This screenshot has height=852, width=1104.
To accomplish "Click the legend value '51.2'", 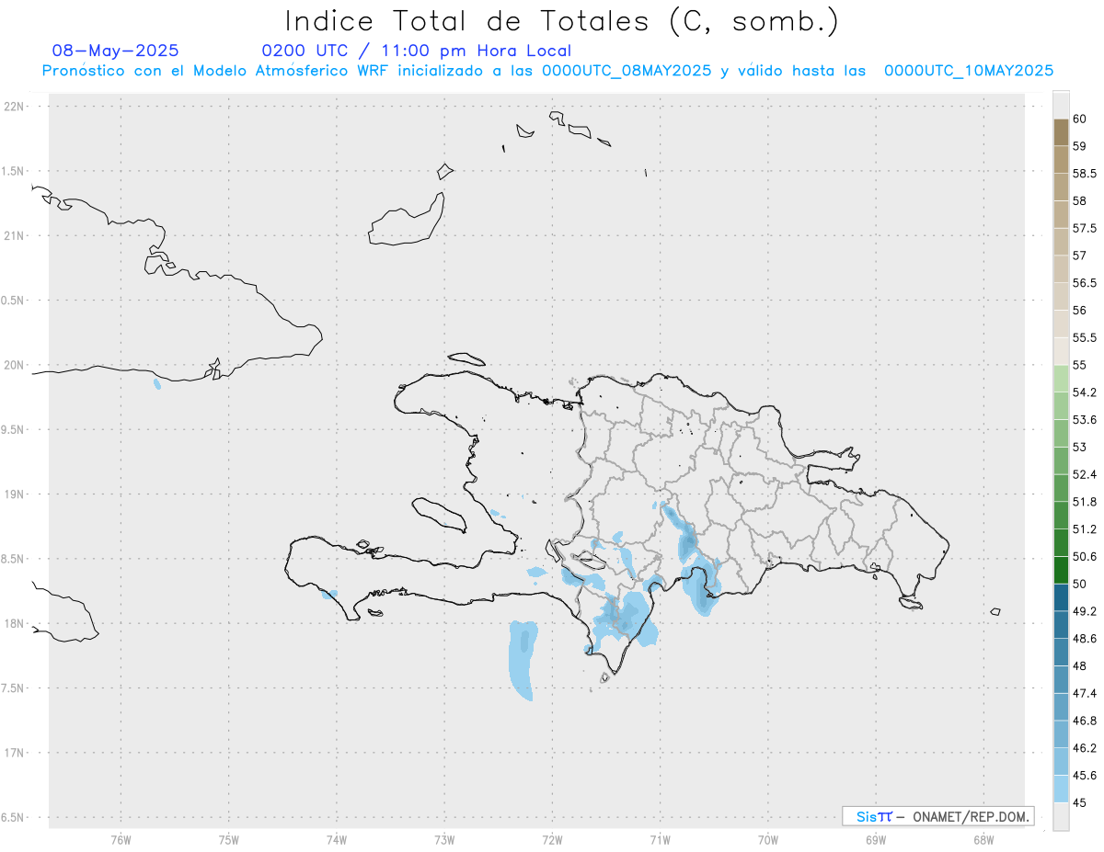I will coord(1085,529).
